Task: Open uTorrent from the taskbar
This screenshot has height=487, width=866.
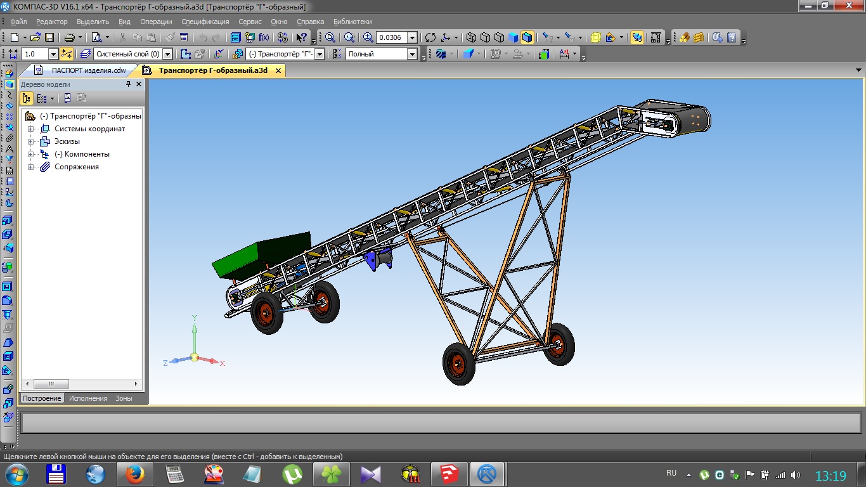Action: pyautogui.click(x=292, y=474)
